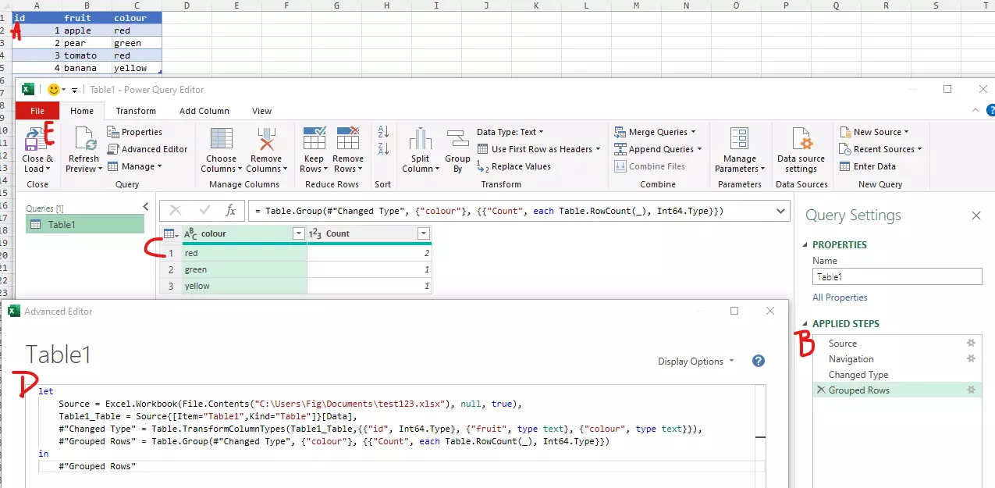Click Remove Rows icon
This screenshot has width=995, height=488.
[348, 139]
